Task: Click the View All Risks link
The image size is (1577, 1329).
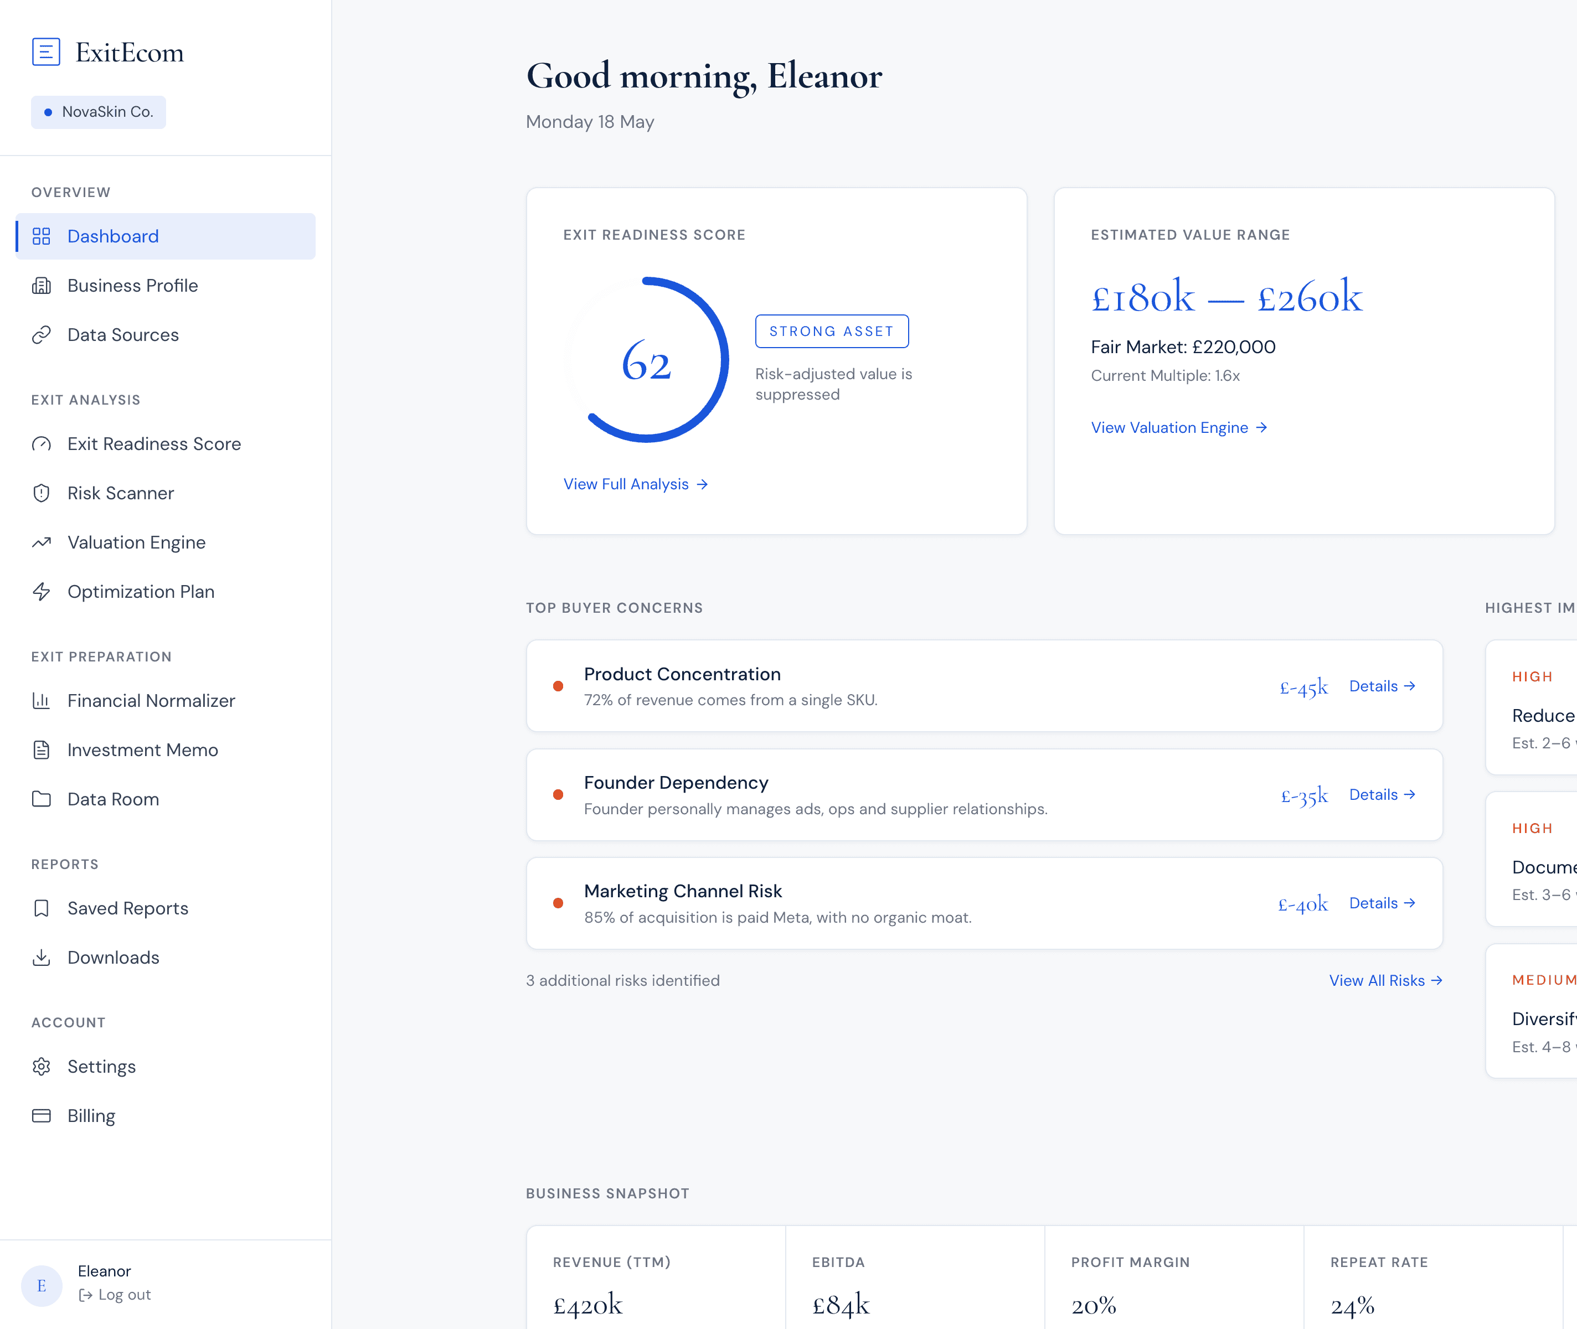Action: 1387,981
